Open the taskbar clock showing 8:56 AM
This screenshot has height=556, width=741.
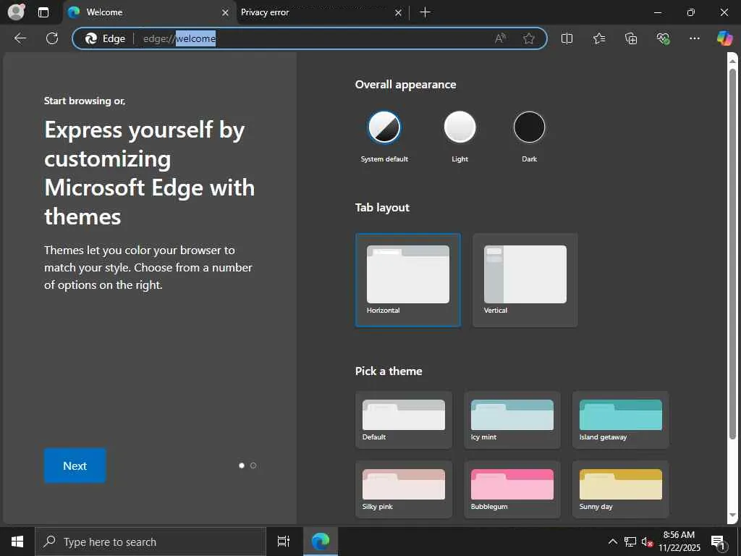[679, 542]
